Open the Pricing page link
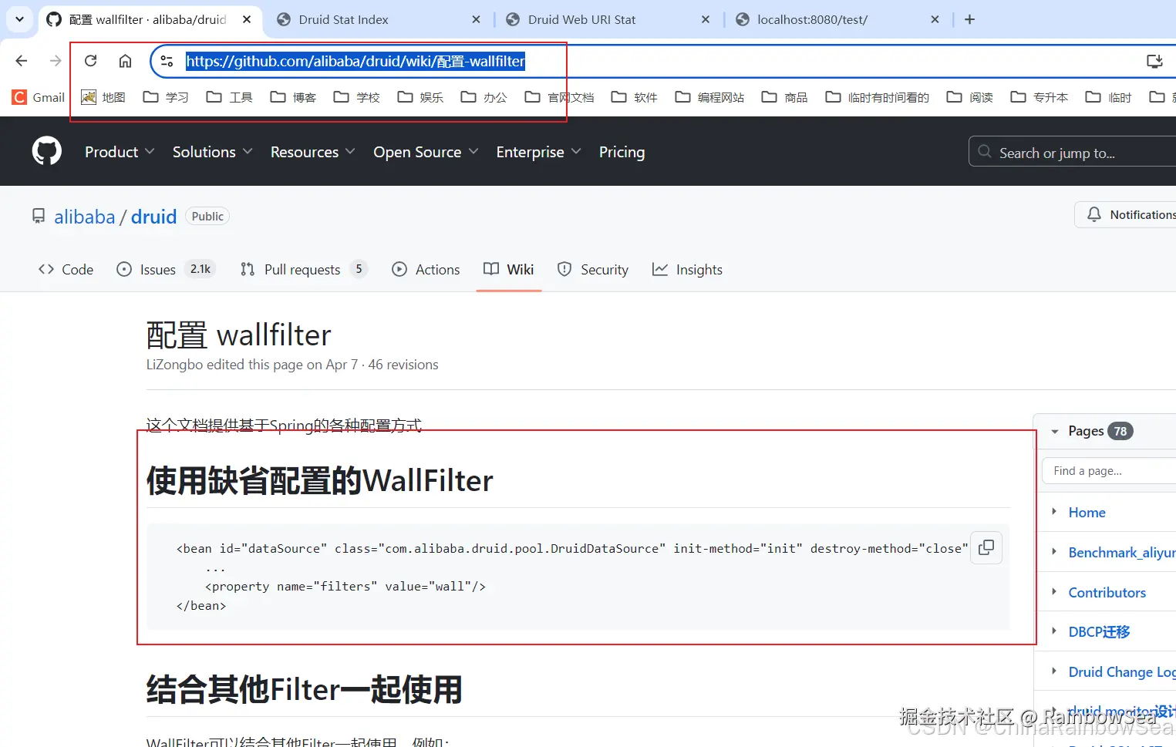The width and height of the screenshot is (1176, 747). point(622,152)
